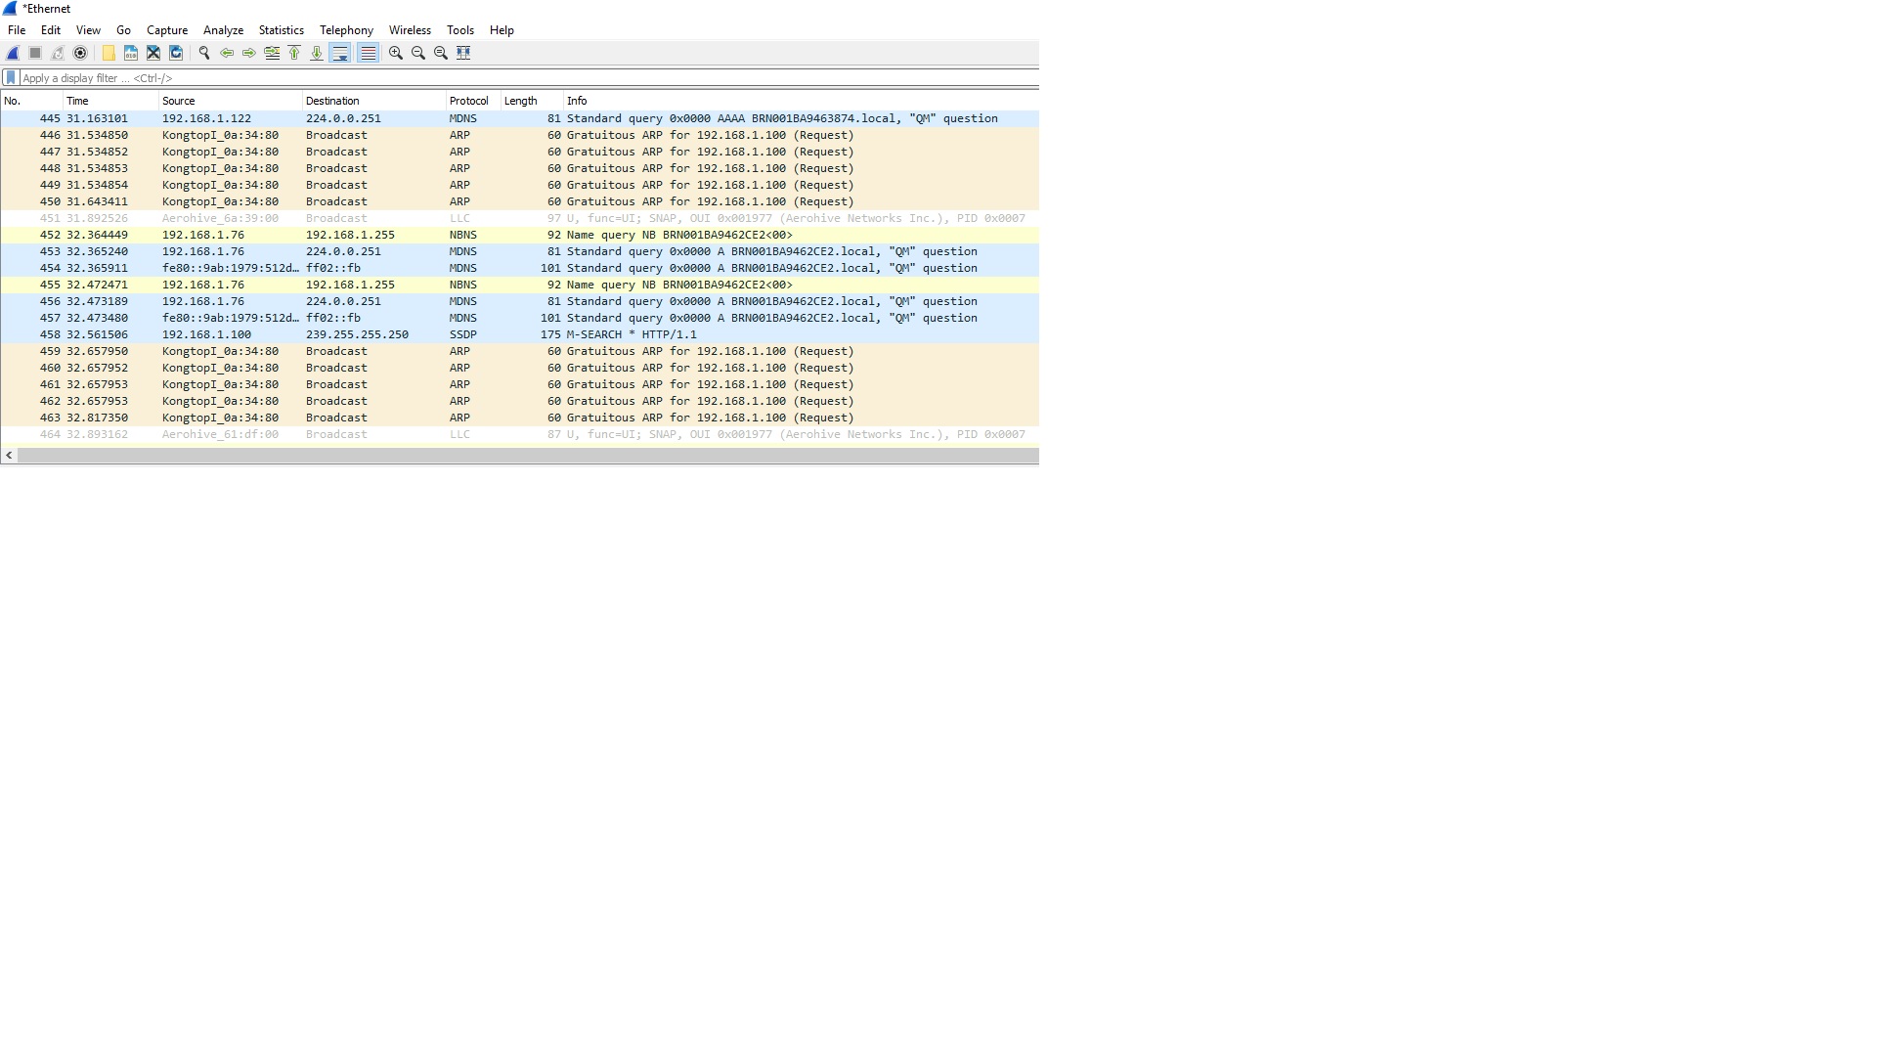Open the display filter bookmark dropdown

pos(11,78)
